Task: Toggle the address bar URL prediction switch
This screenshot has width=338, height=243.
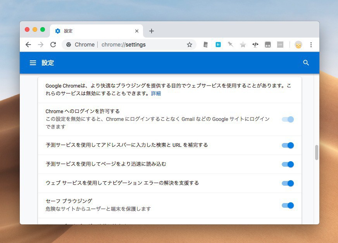Action: pyautogui.click(x=288, y=145)
